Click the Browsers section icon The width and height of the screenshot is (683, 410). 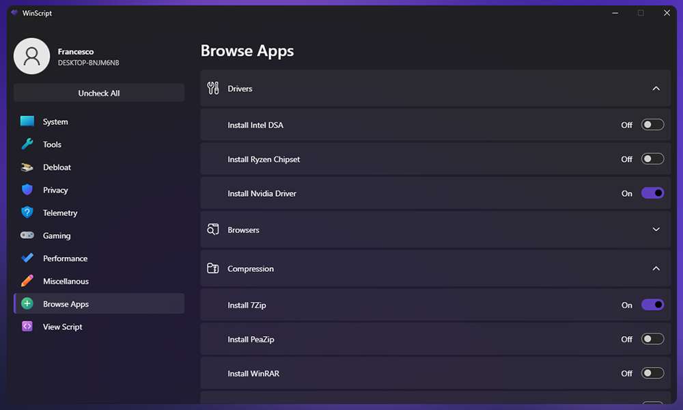click(x=213, y=229)
